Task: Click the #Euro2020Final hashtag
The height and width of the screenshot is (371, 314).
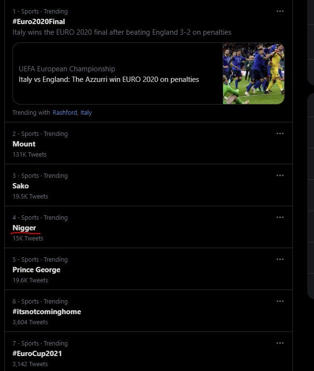Action: tap(39, 22)
